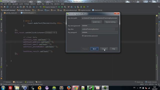Click the Help question mark icon
160x90 pixels.
click(88, 7)
